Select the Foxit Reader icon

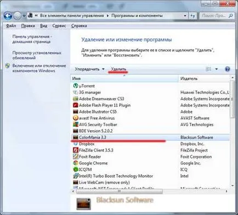76,157
